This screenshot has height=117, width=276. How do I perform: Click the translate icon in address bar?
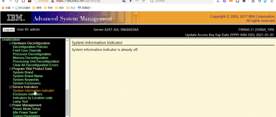pos(124,1)
